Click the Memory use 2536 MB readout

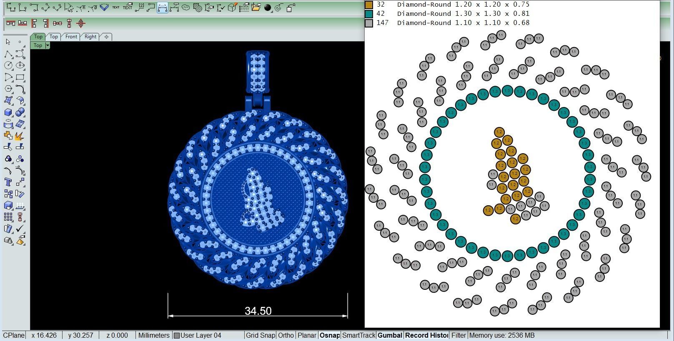tap(502, 335)
